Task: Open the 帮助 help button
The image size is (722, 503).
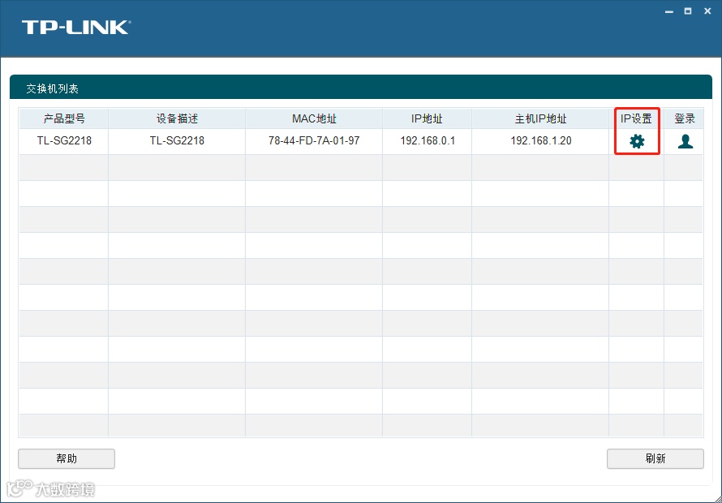Action: (67, 458)
